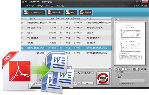This screenshot has width=149, height=95.
Task: Click the 出力形式 column header
Action: click(x=80, y=19)
